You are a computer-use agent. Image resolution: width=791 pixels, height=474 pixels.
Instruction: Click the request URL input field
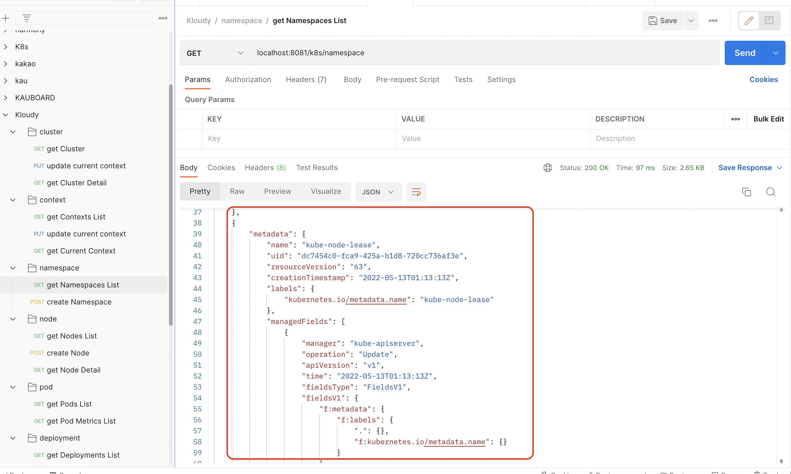pos(479,53)
